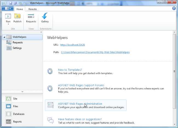Collapse the WebHelpers tree node
The height and width of the screenshot is (128, 178).
tap(4, 37)
